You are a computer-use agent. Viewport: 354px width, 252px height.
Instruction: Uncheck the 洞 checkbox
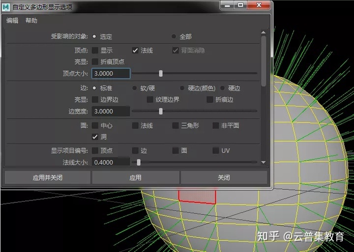[x=95, y=137]
